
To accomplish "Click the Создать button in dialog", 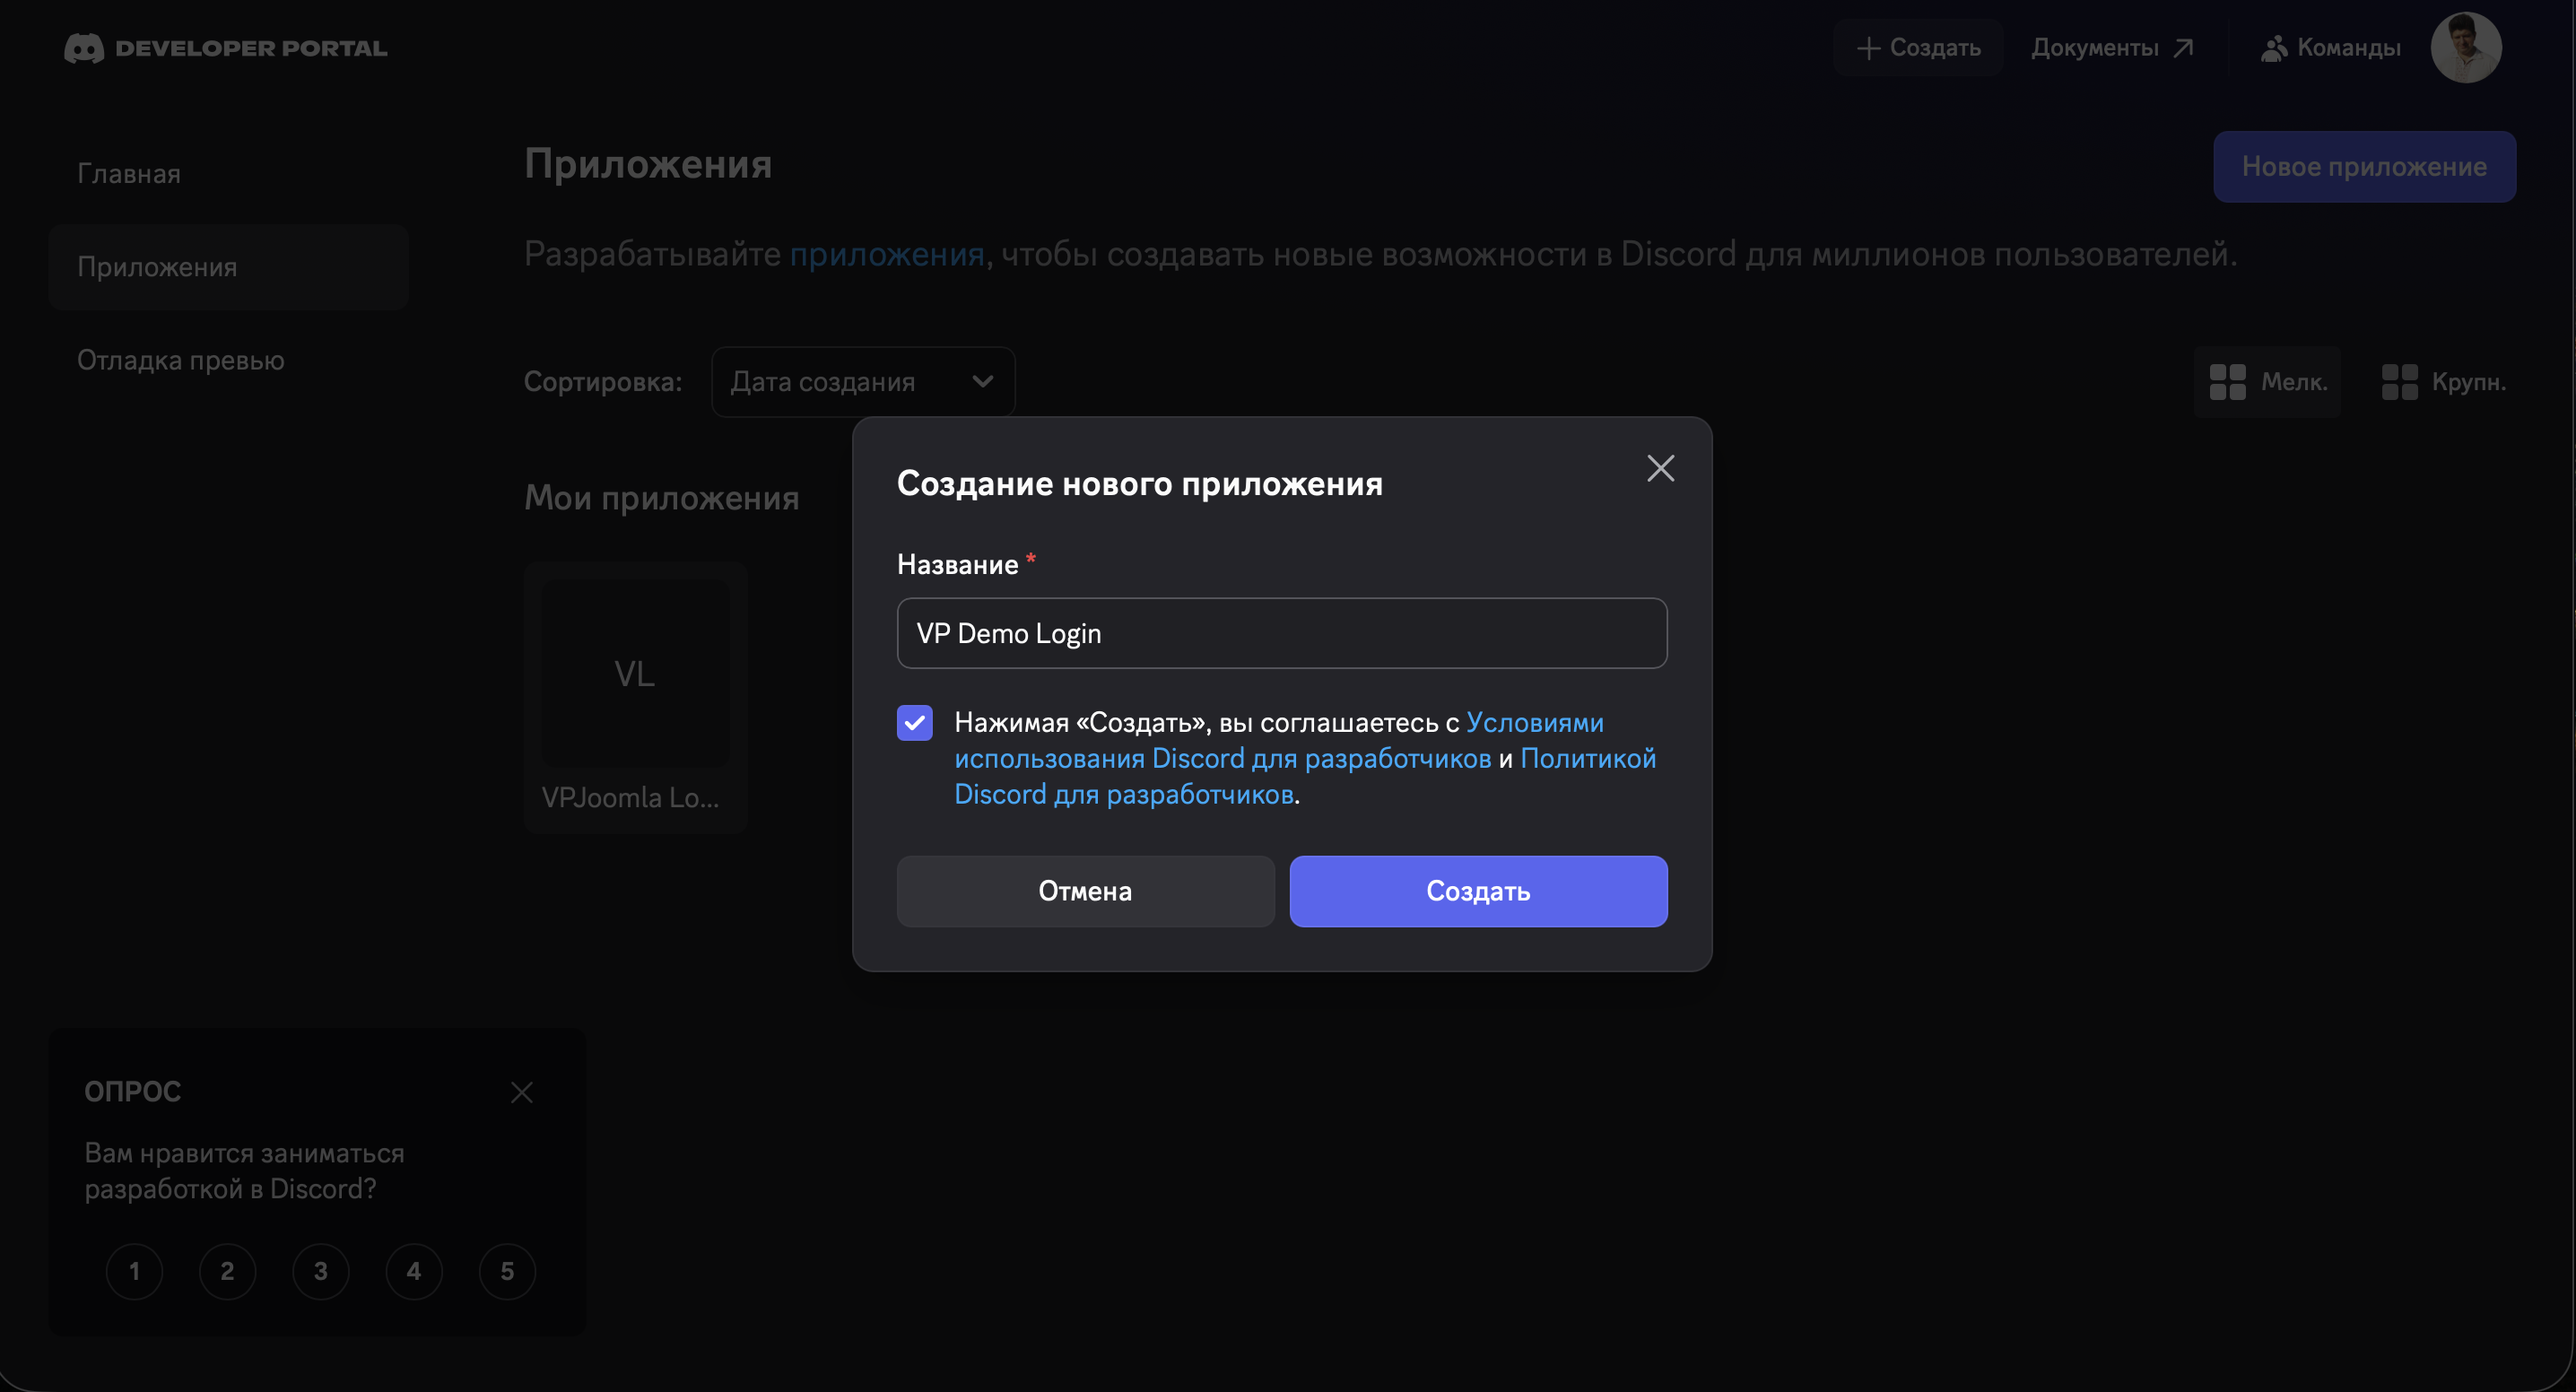I will [1478, 891].
